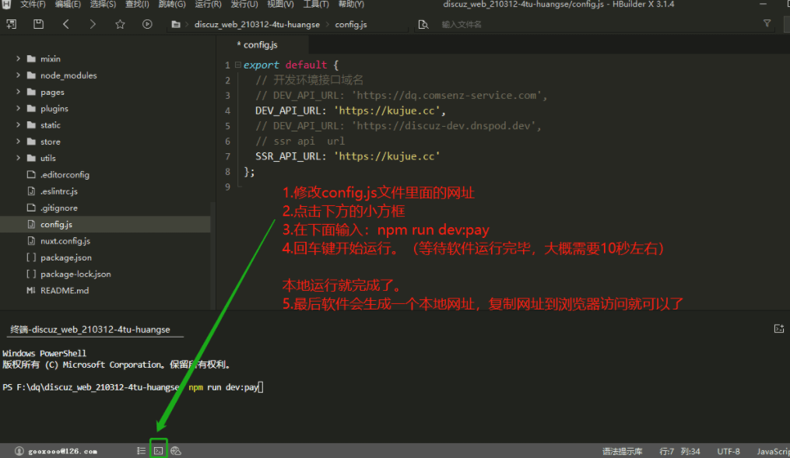Screen dimensions: 790x458
Task: Toggle the filter funnel in the search bar
Action: tap(767, 24)
